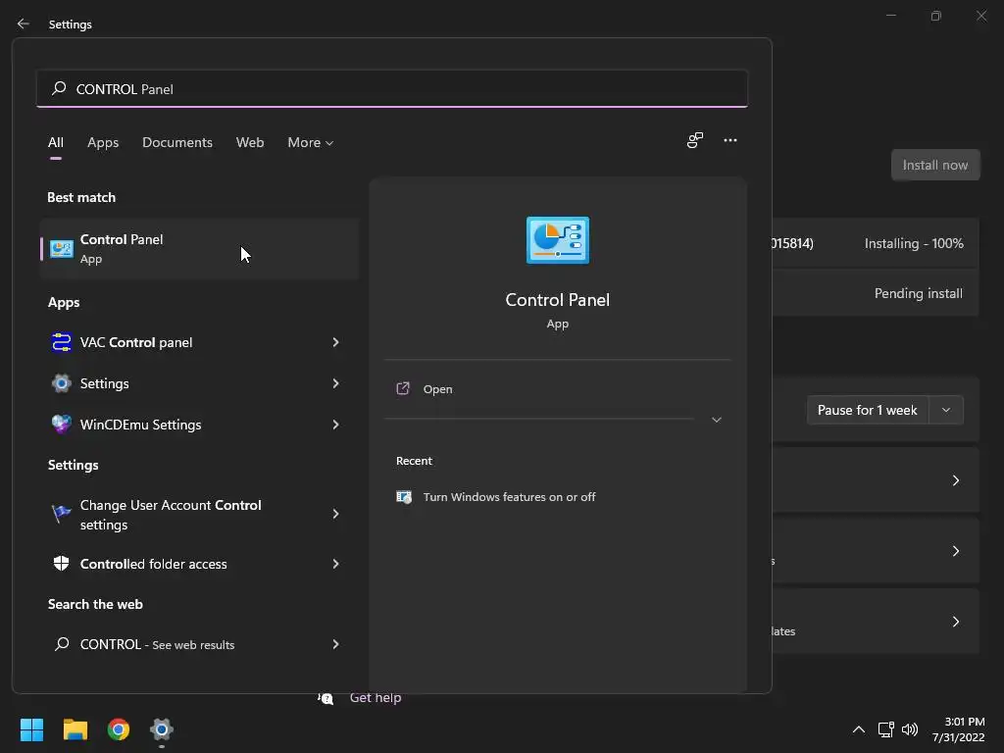Click the Installing - 100% status text
The image size is (1004, 753).
[914, 243]
